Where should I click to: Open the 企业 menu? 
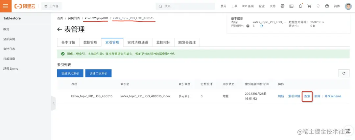(262, 6)
